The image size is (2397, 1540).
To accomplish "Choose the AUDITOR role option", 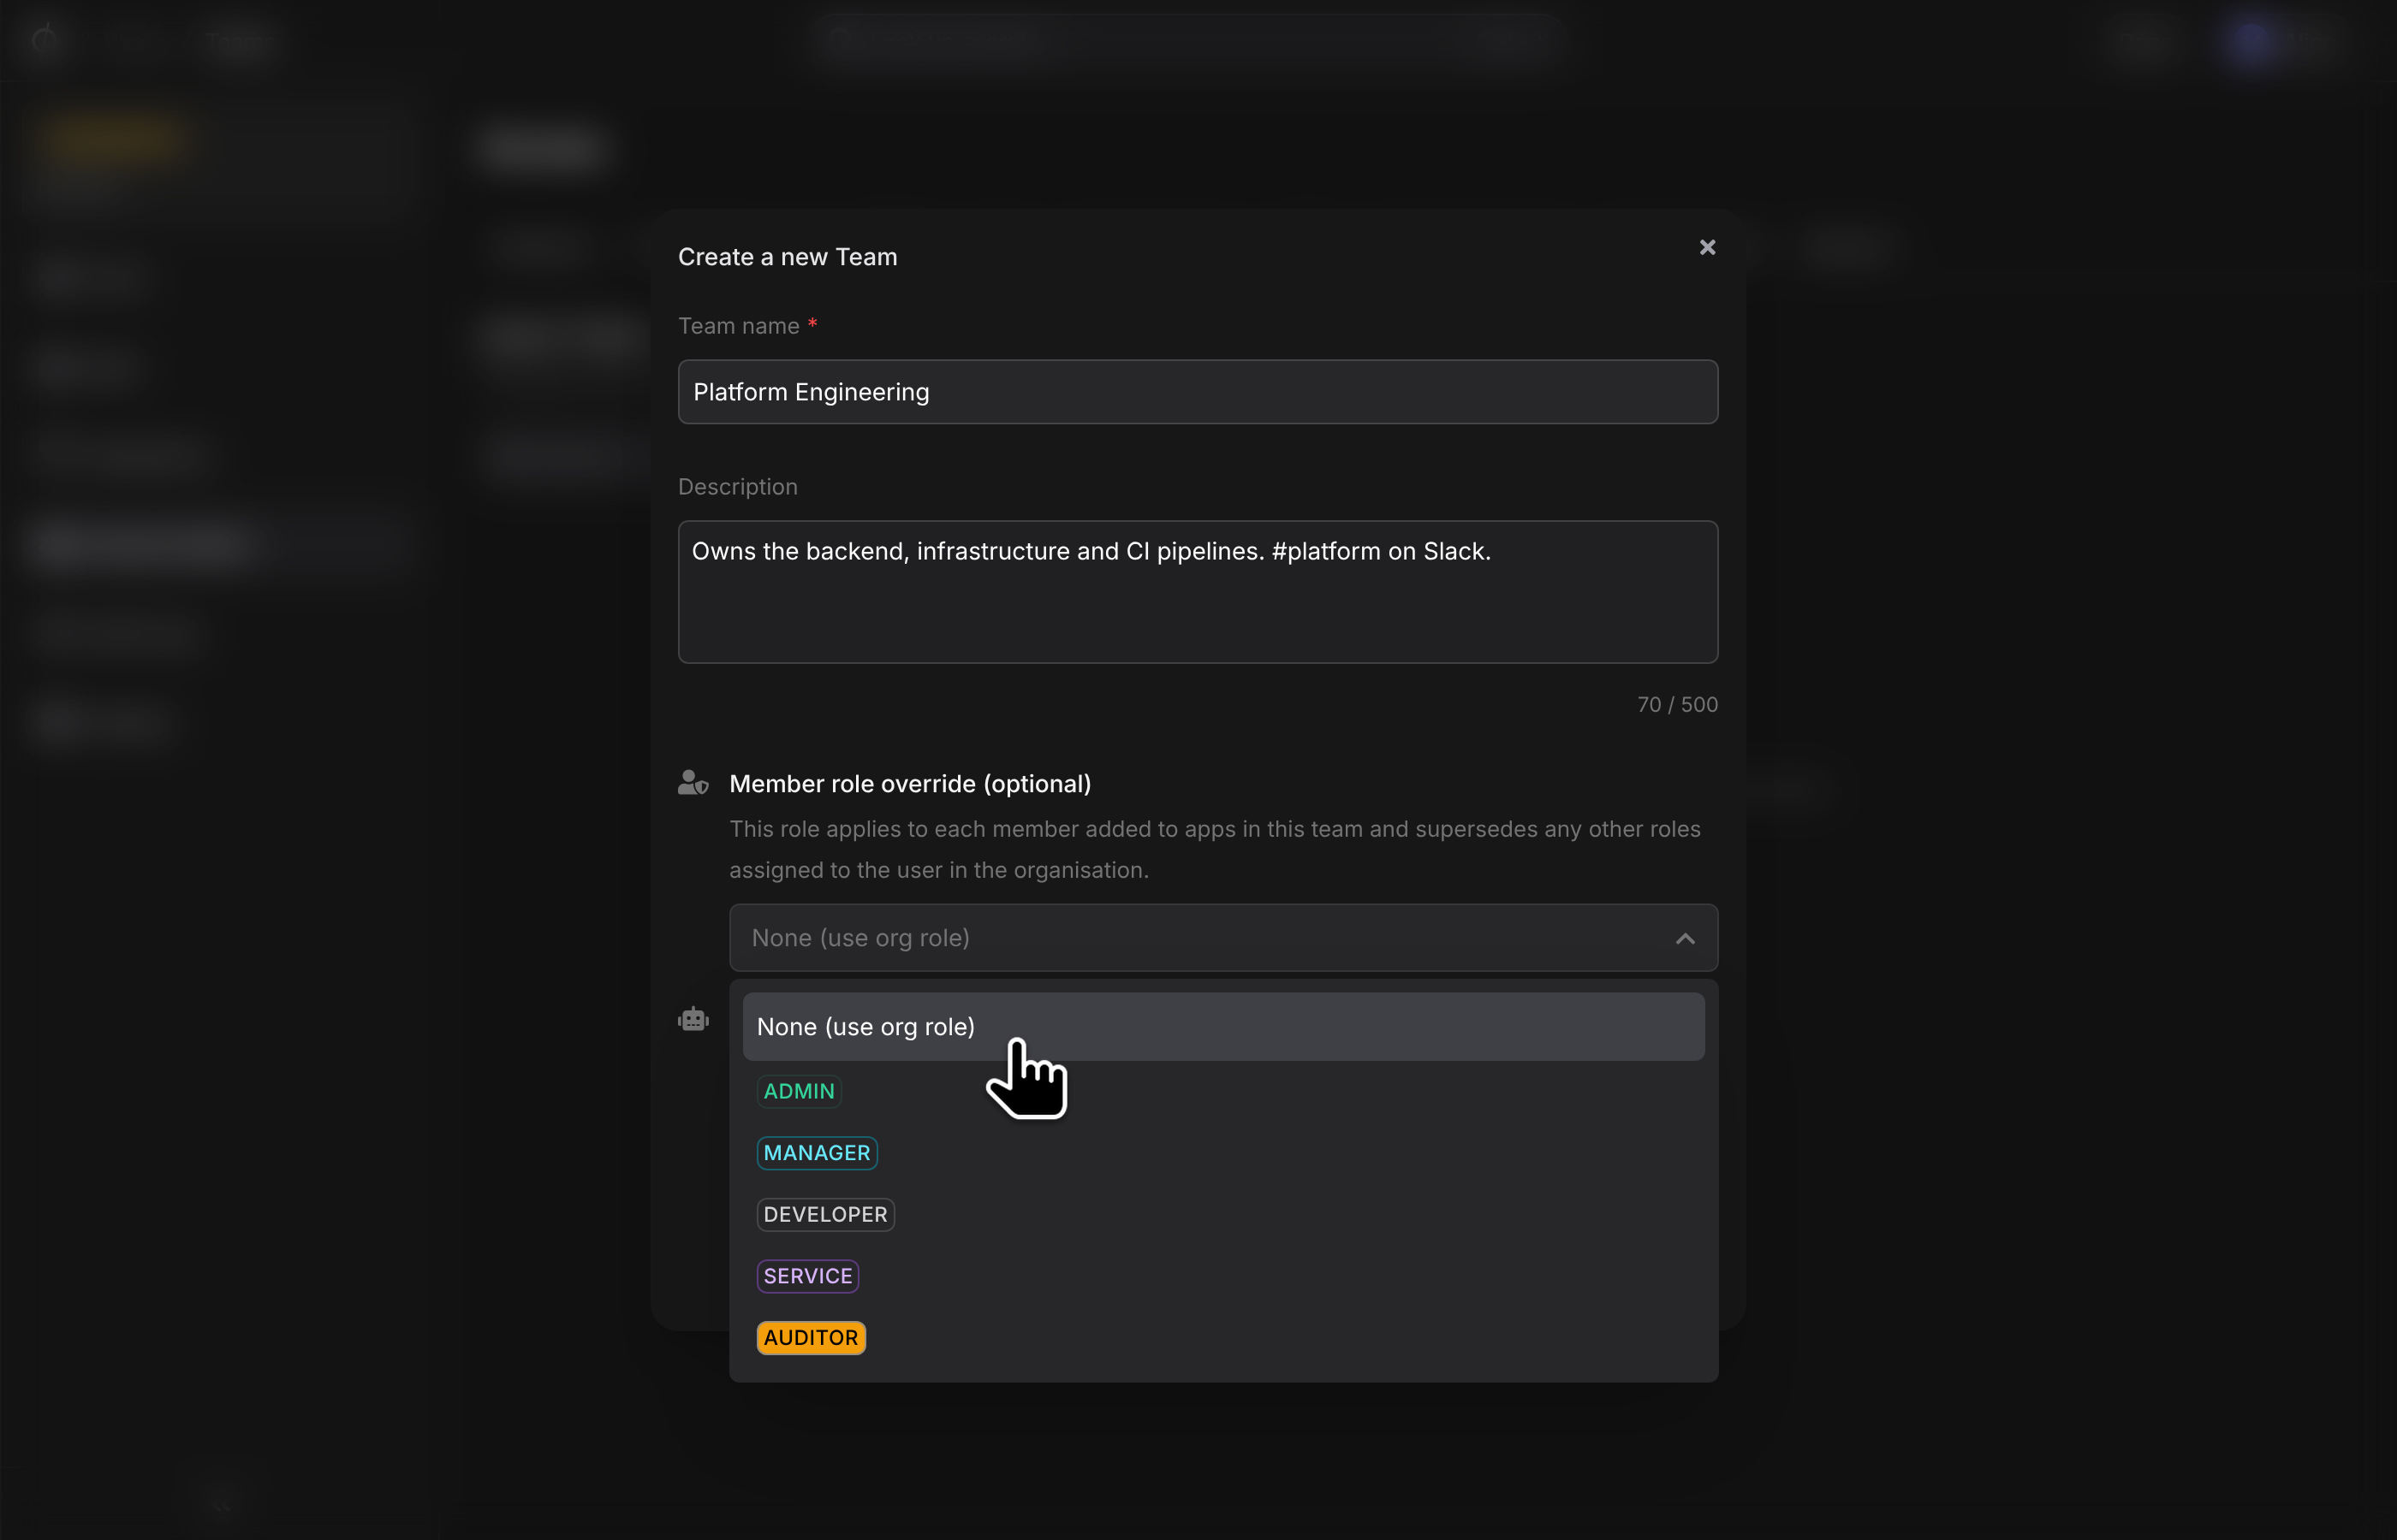I will (x=811, y=1338).
